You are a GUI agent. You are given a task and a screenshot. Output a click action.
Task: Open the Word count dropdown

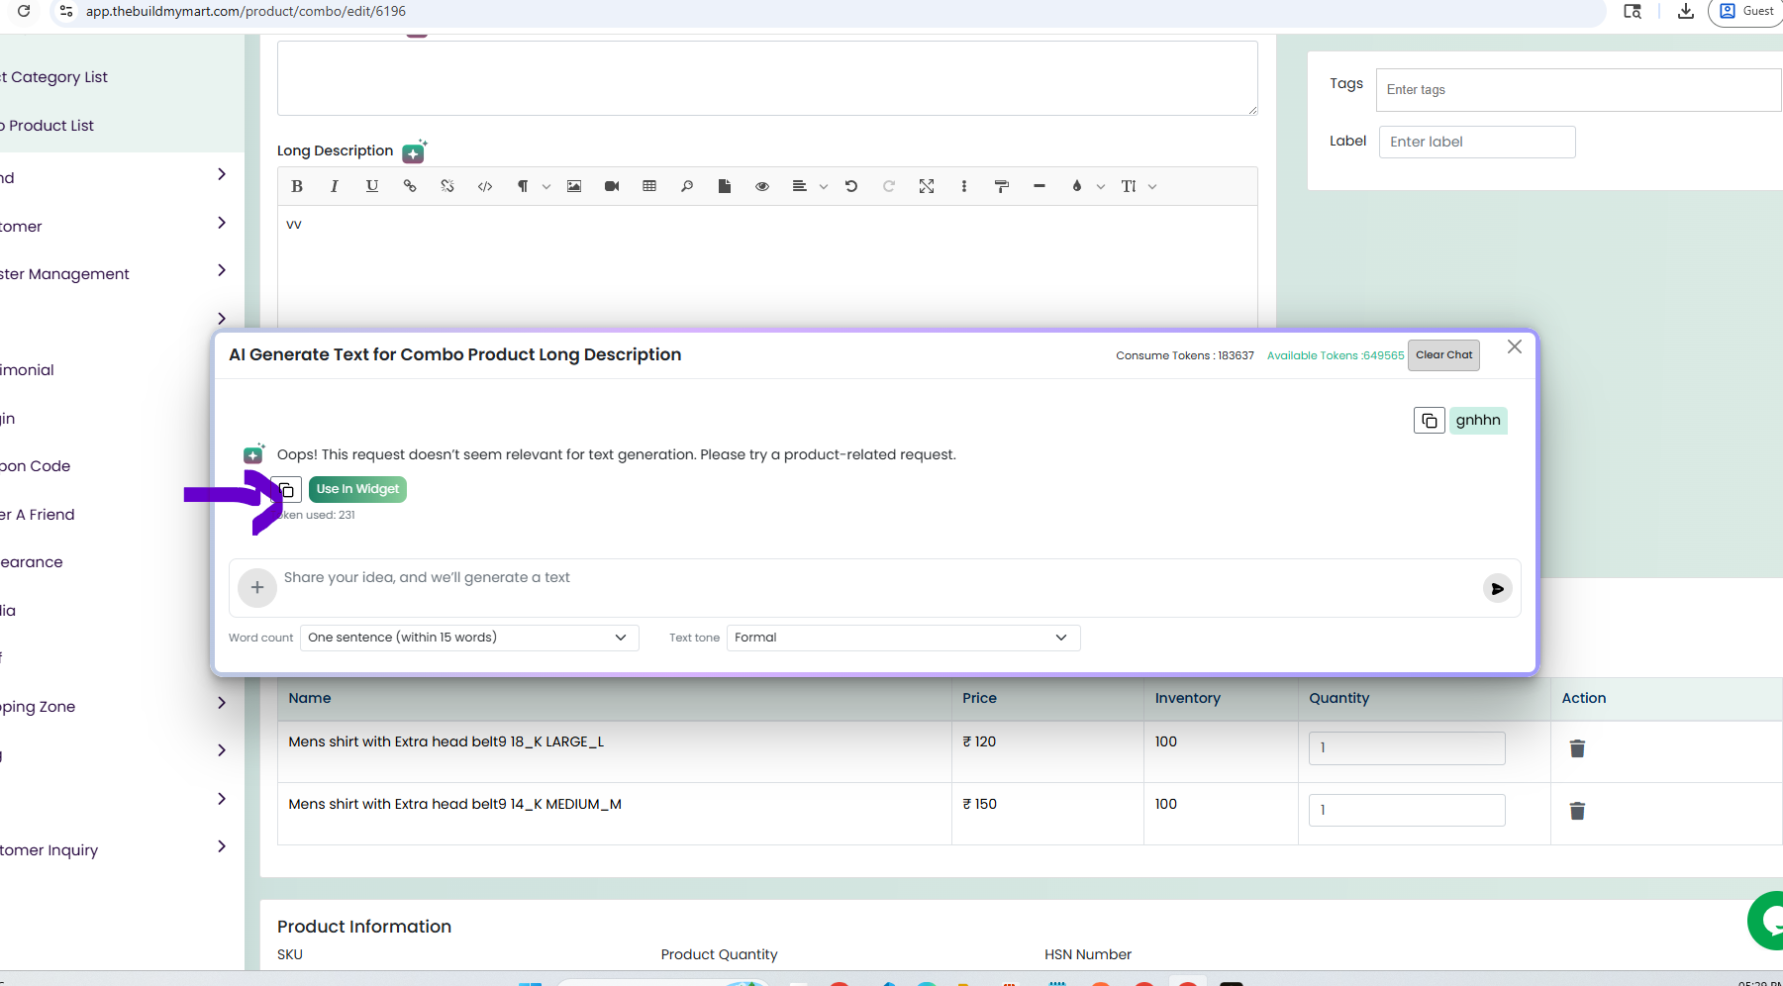(469, 638)
